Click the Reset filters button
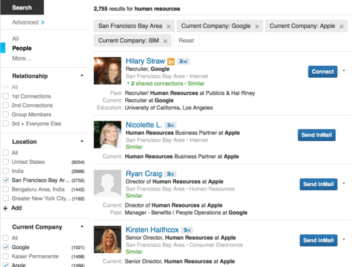The width and height of the screenshot is (356, 267). point(186,40)
